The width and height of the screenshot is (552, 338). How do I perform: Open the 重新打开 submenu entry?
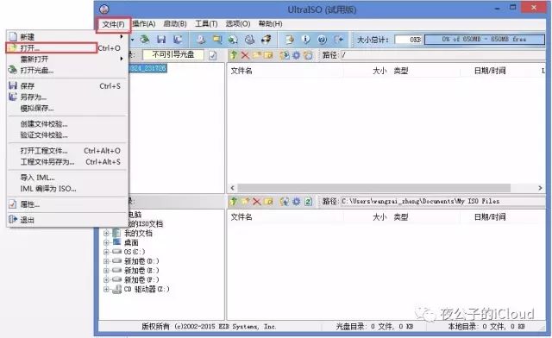click(x=66, y=59)
